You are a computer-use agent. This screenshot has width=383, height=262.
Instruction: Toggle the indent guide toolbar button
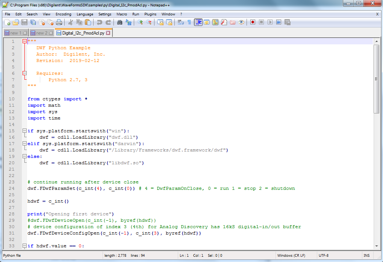(198, 23)
